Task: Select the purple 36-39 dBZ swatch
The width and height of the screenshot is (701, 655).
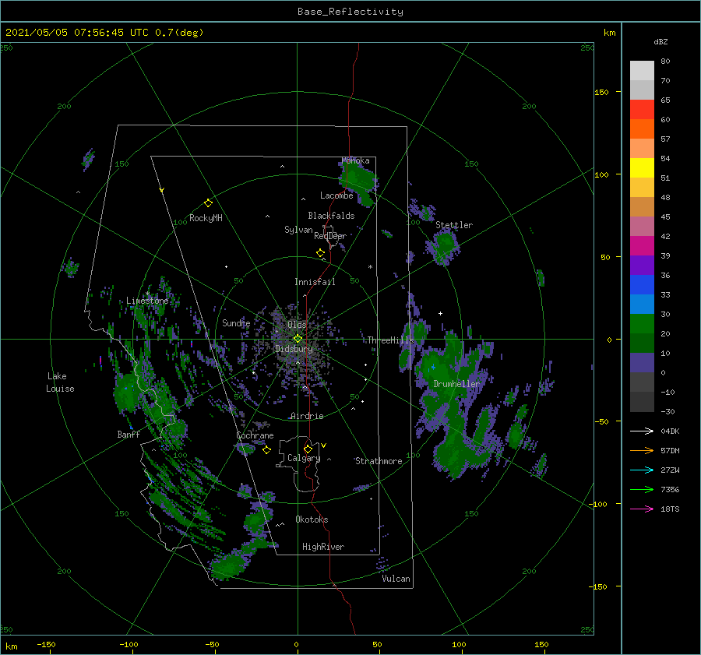Action: (x=642, y=266)
